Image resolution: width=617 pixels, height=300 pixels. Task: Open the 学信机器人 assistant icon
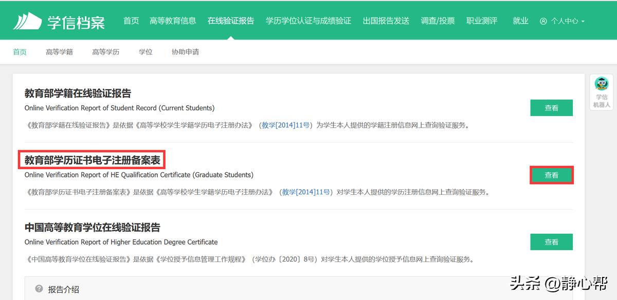point(601,84)
